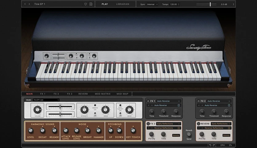Screen dimensions: 257x148
Task: Click the FX 3 Density button
Action: pyautogui.click(x=176, y=135)
